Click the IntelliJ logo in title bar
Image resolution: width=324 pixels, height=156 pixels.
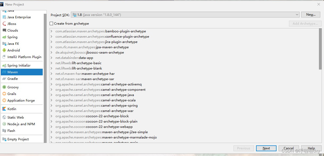[x=2, y=4]
